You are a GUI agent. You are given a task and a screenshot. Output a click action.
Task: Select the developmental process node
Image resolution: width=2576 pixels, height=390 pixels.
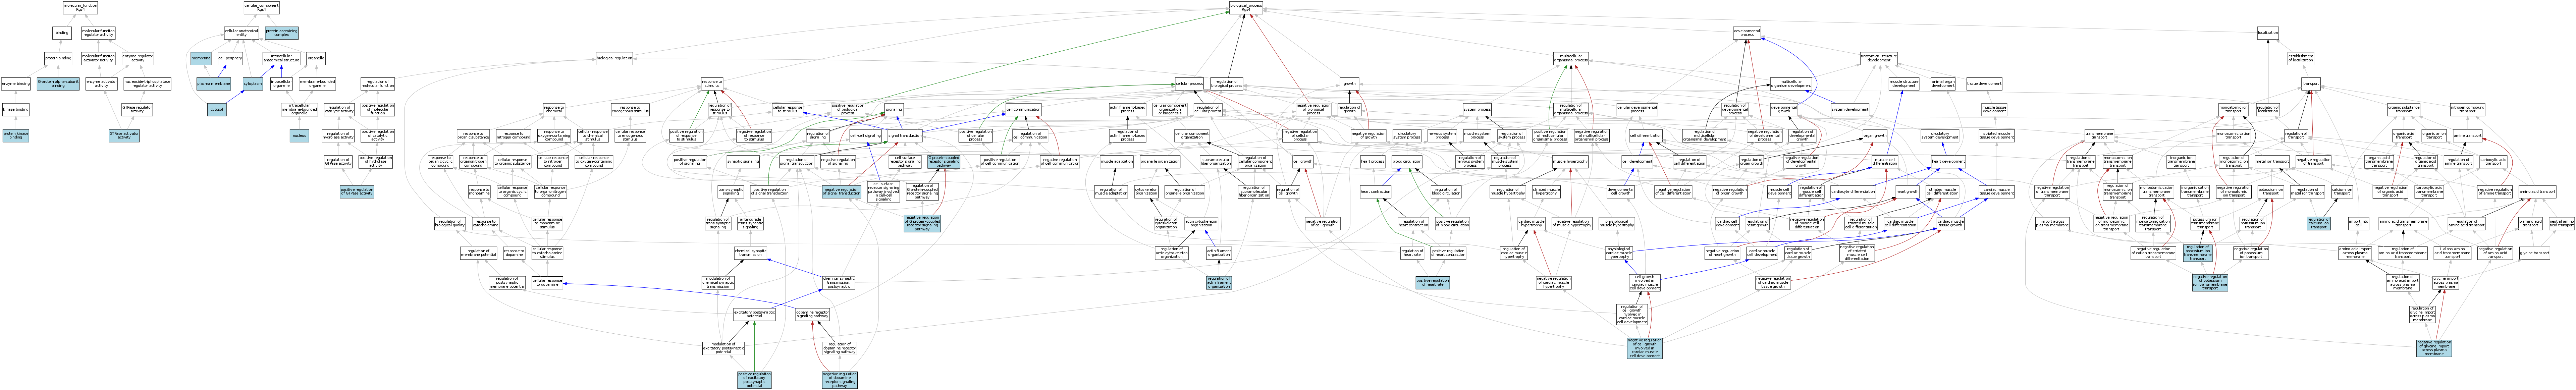click(x=1747, y=33)
